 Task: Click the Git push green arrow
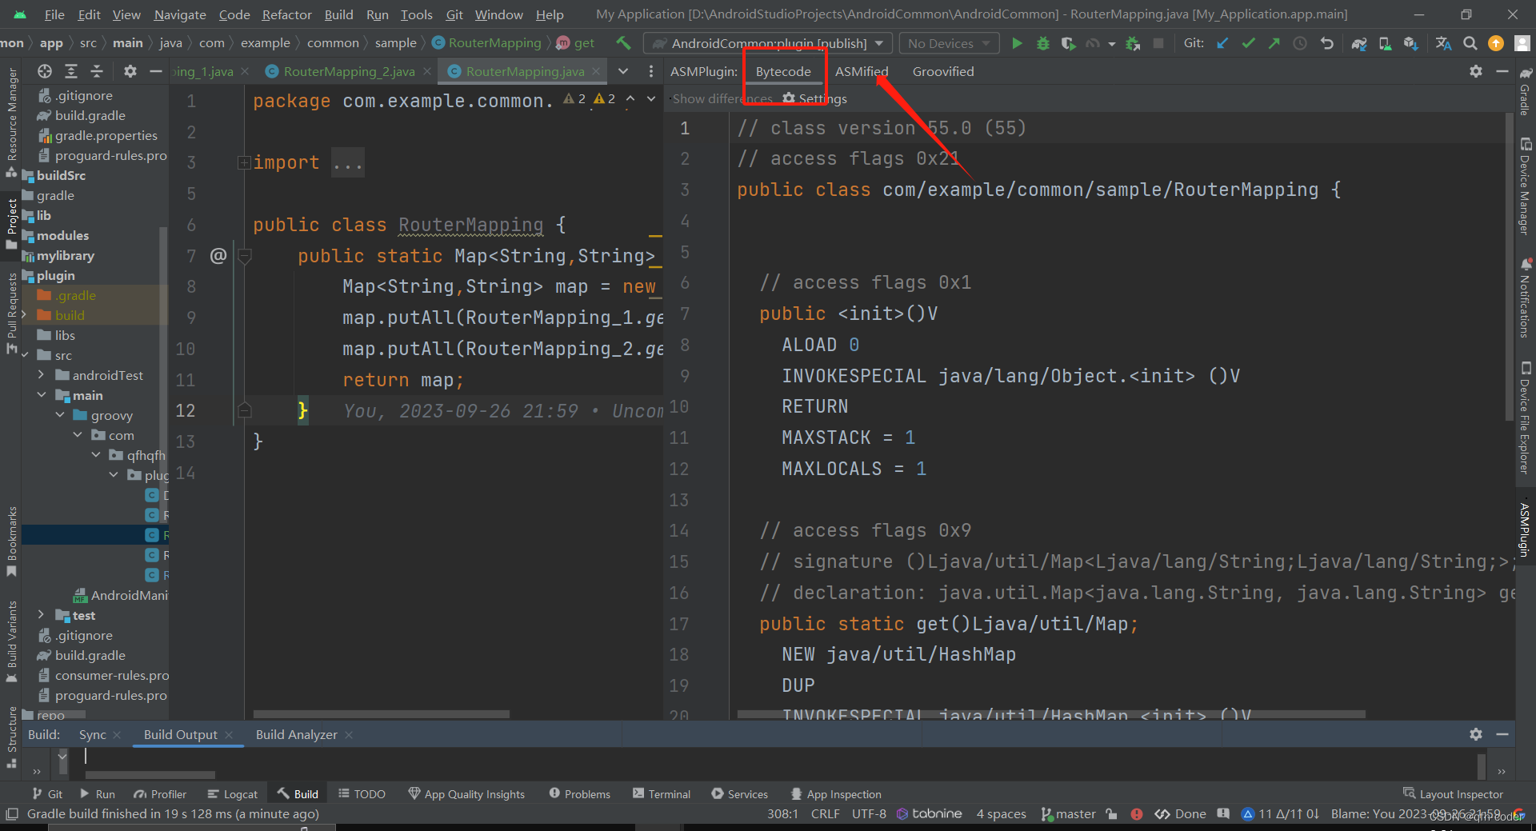tap(1274, 43)
